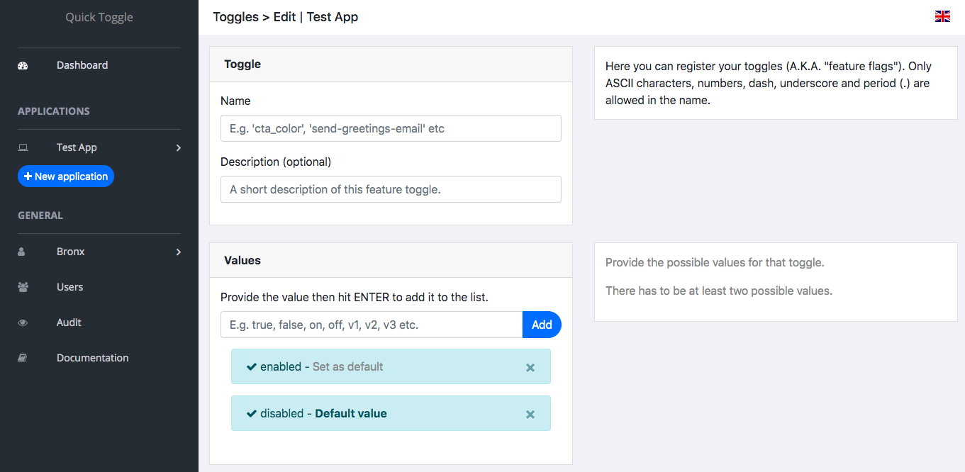Click the checkmark beside the 'enabled' value

(x=252, y=366)
